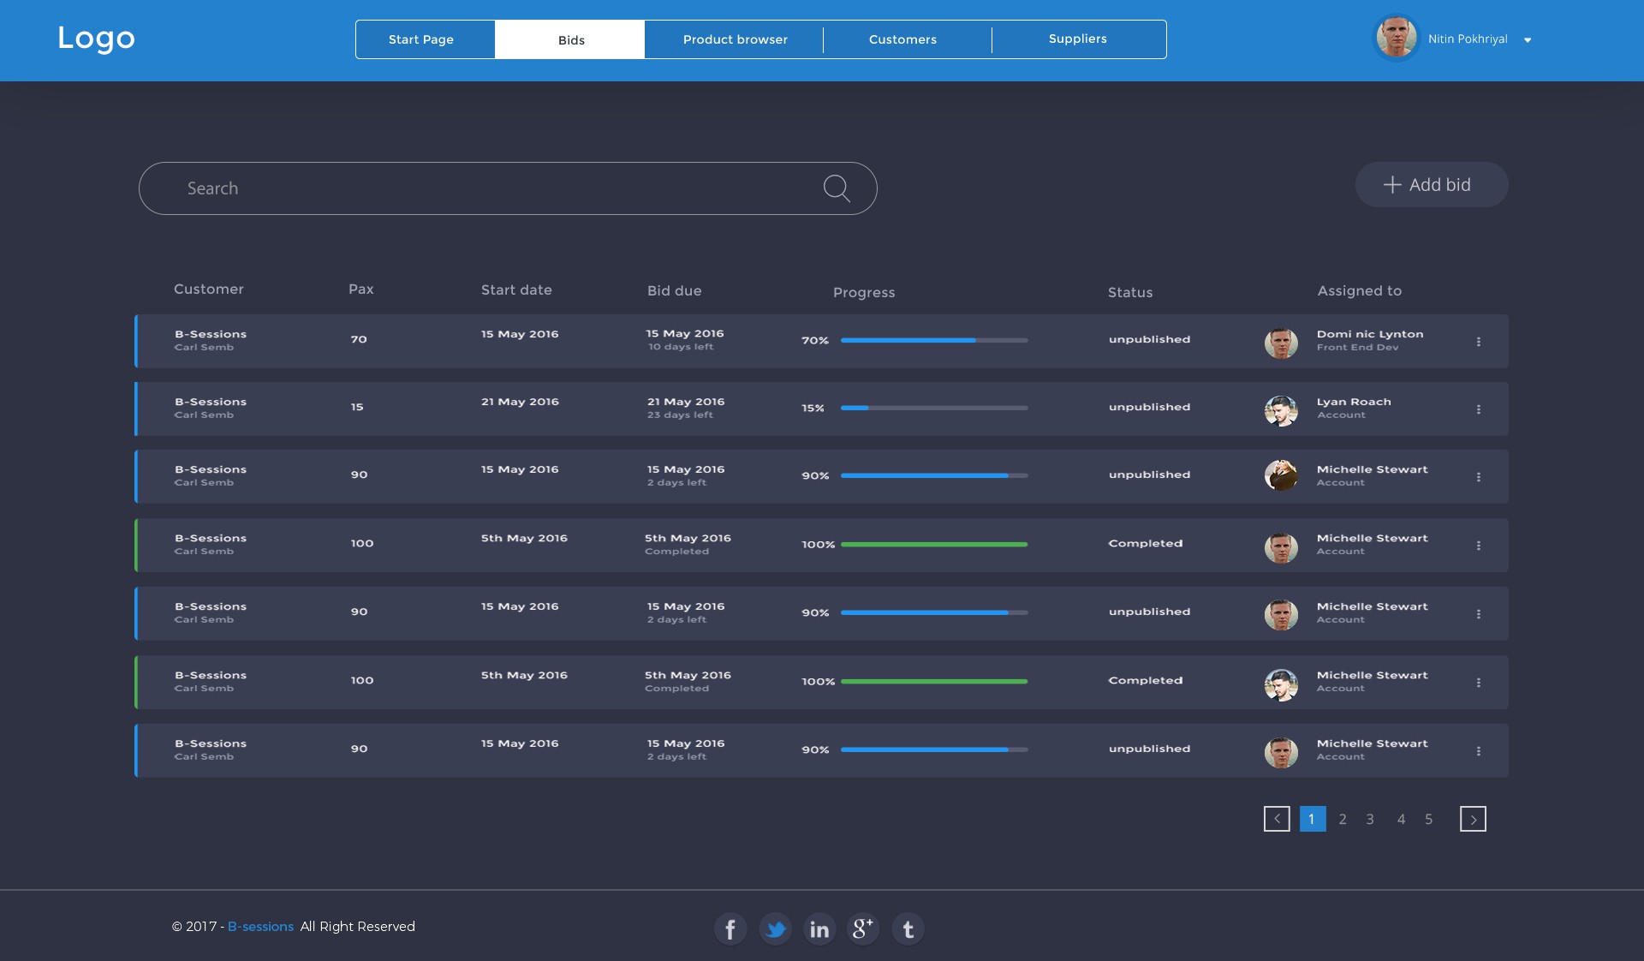
Task: Switch to Product browser tab
Action: point(735,39)
